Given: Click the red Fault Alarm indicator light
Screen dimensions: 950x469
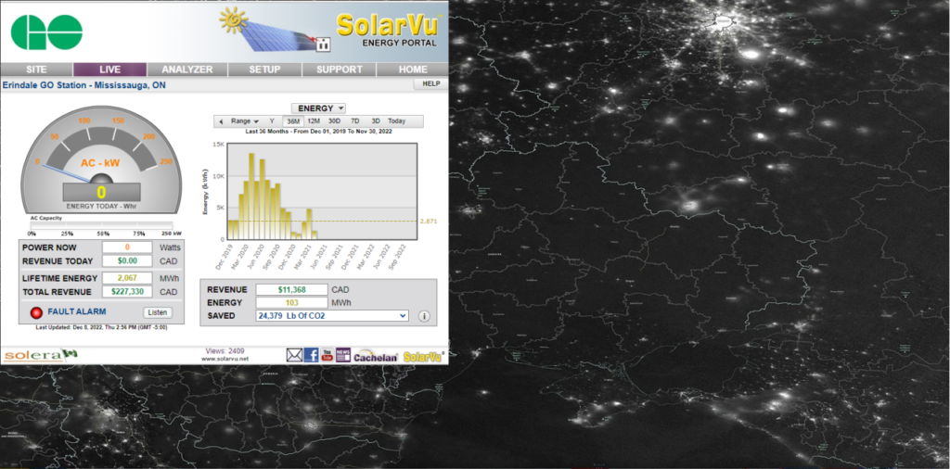Looking at the screenshot, I should (x=37, y=312).
